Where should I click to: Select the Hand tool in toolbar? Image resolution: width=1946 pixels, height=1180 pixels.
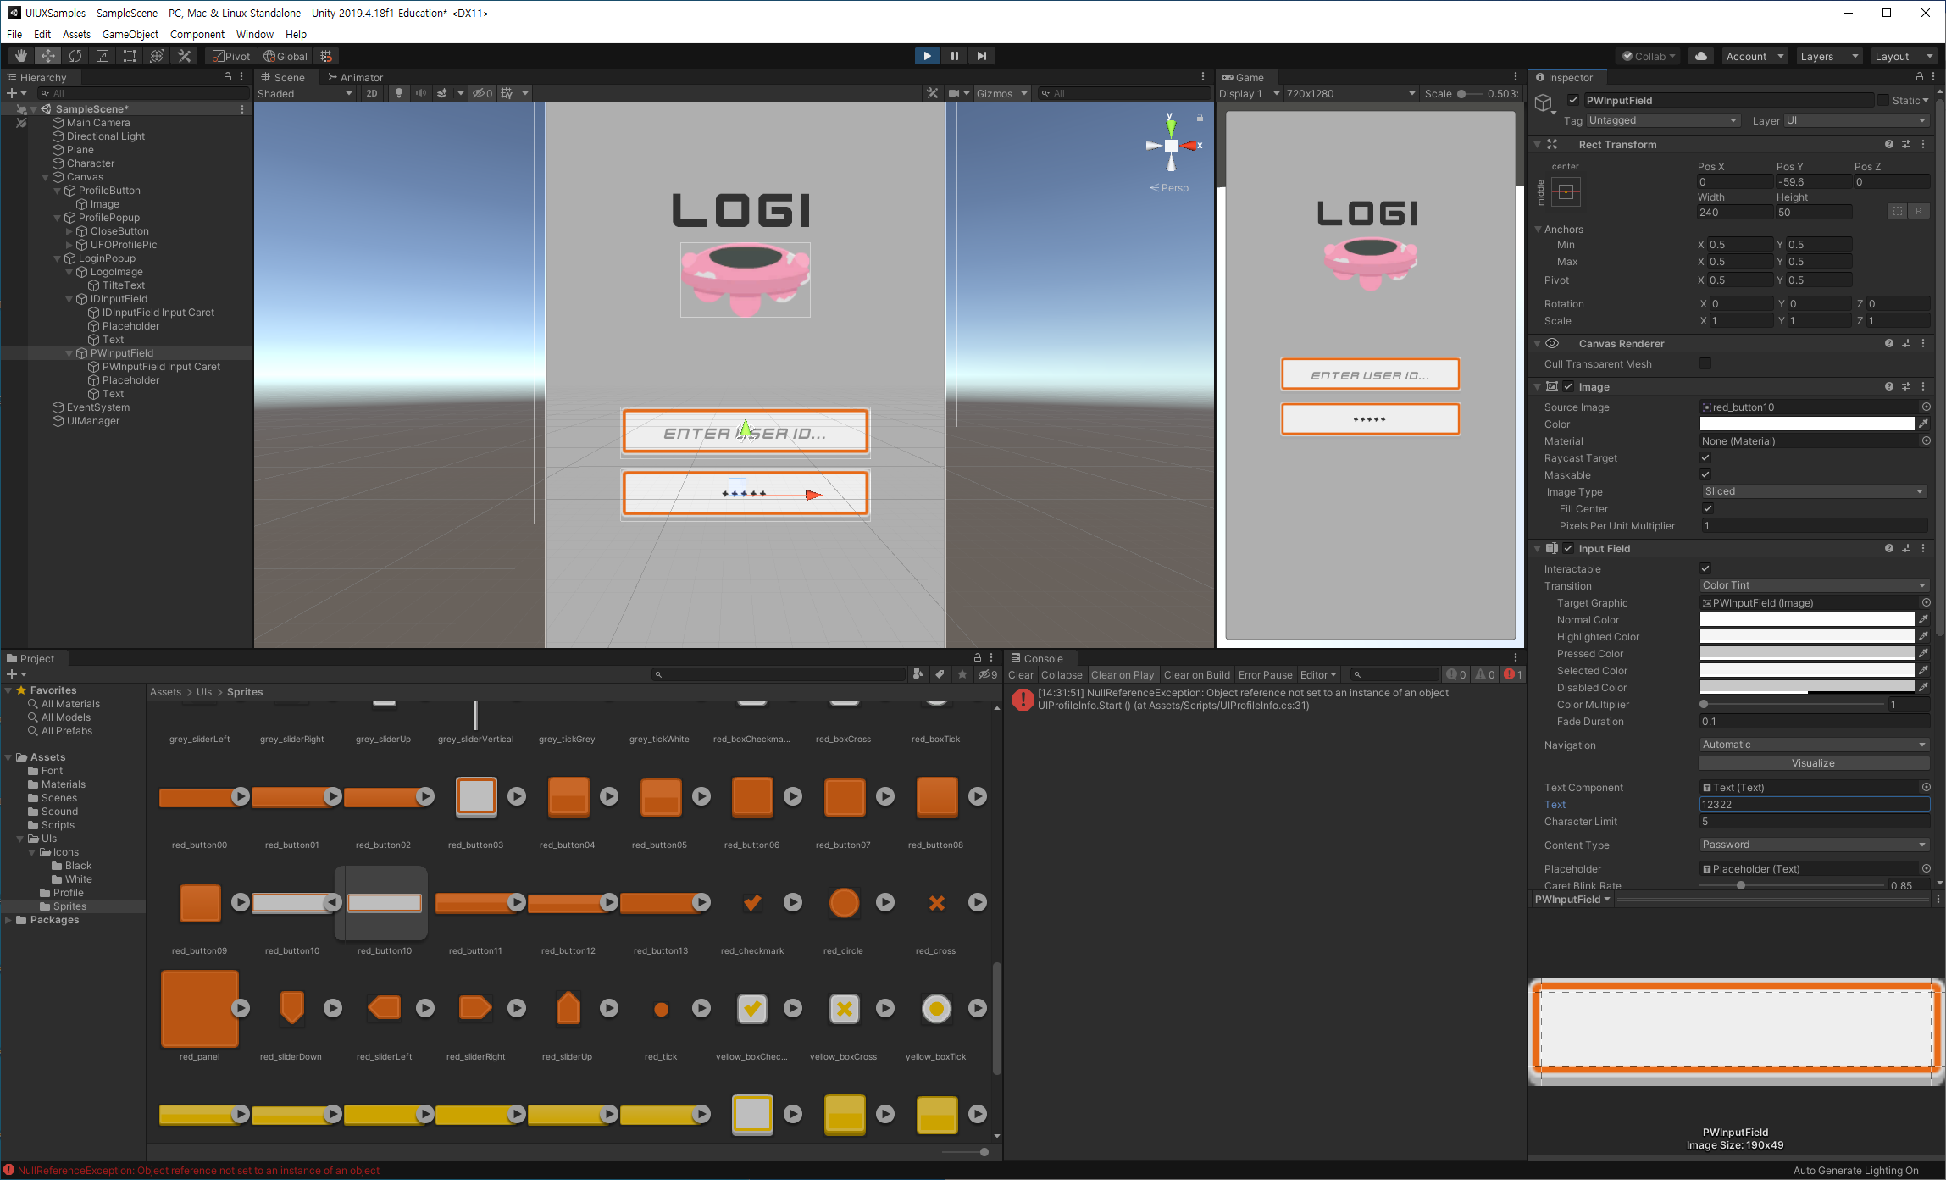click(21, 56)
